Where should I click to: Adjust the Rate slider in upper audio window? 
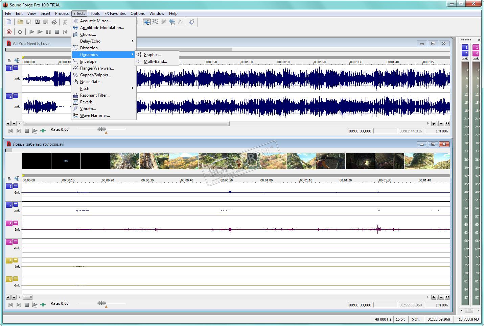[101, 129]
